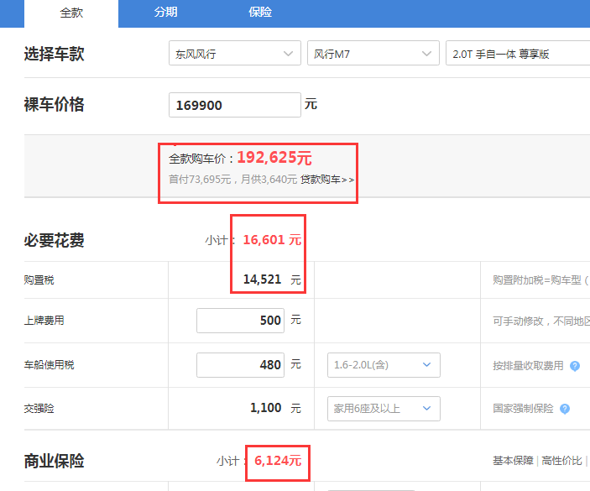Click the help icon beside 按排量收取费用
The height and width of the screenshot is (491, 590).
tap(575, 366)
